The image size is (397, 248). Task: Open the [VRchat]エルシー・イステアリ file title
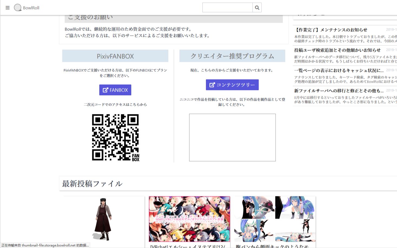188,246
